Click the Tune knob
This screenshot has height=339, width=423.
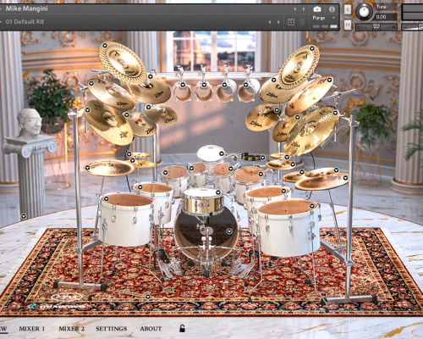click(x=364, y=12)
